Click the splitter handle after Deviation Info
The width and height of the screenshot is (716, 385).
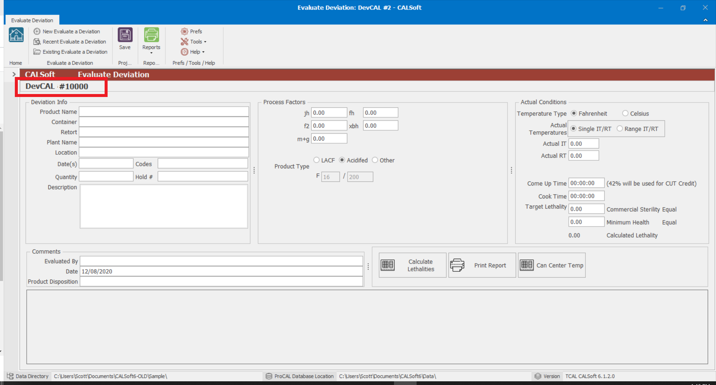pos(254,170)
